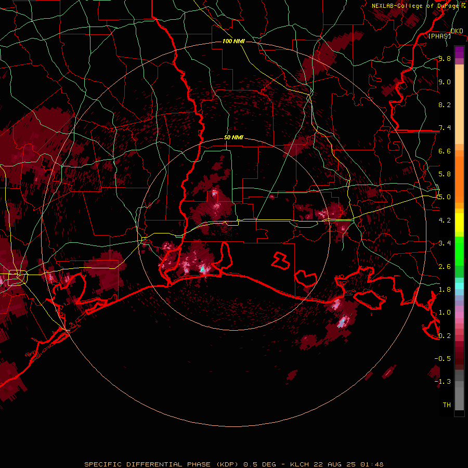Click the 7.4 value on the color scale

pos(445,128)
